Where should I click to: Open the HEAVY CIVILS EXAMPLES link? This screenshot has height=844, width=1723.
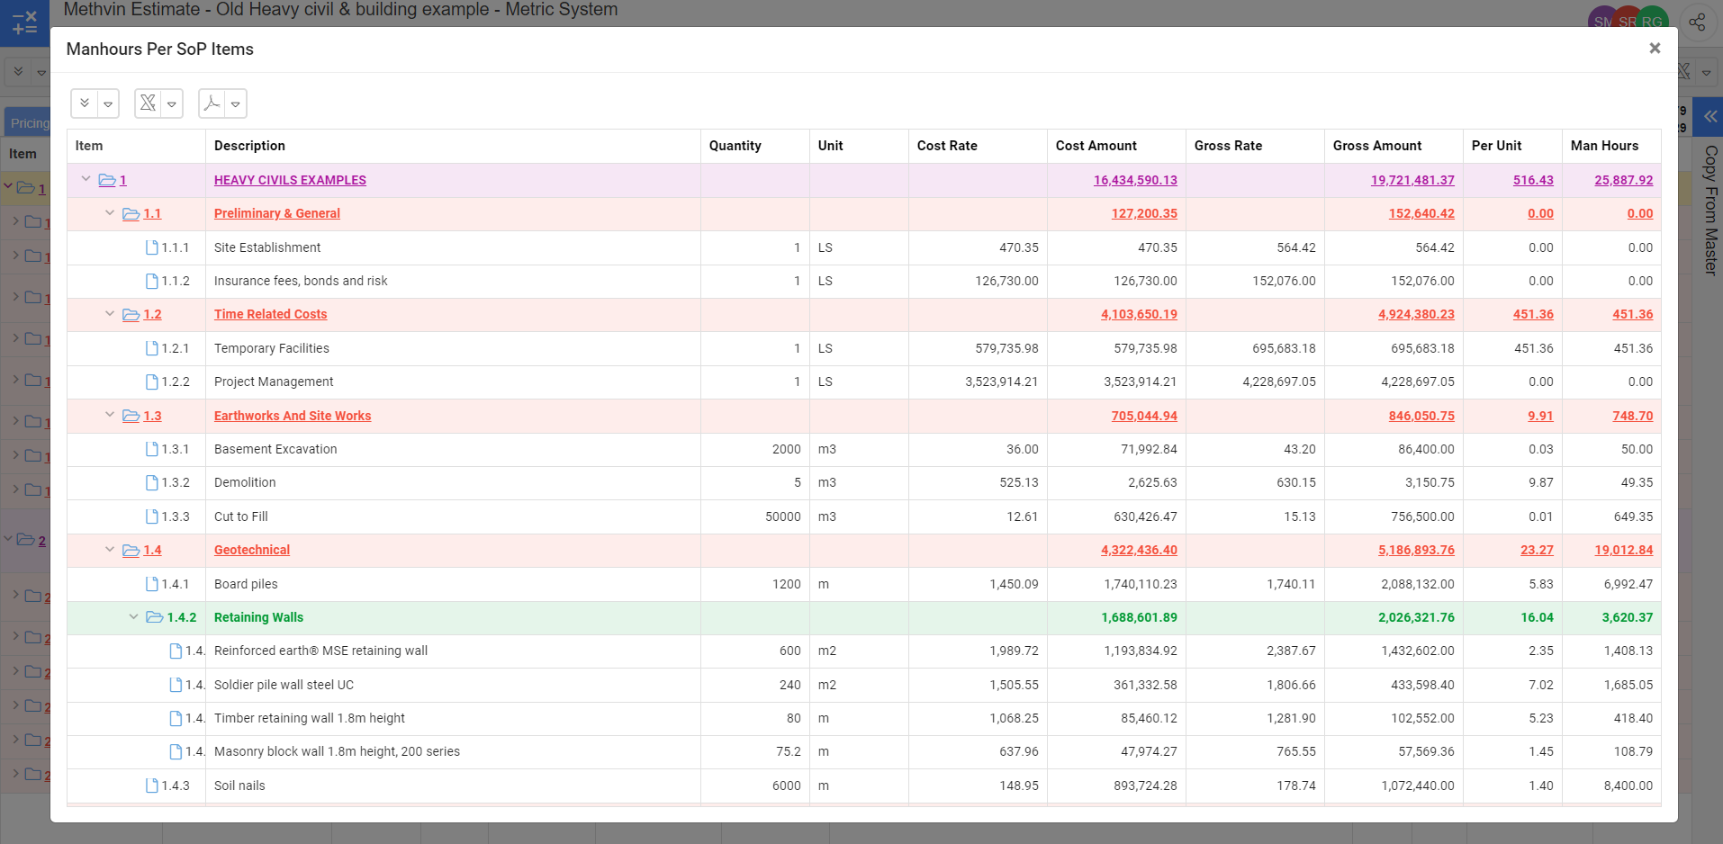tap(290, 180)
